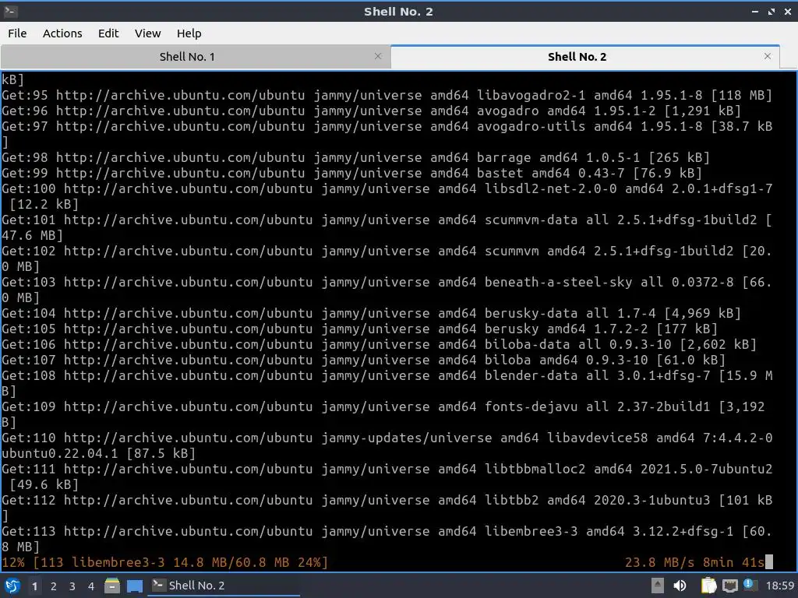Switch to virtual desktop 2
The image size is (798, 598).
point(54,586)
